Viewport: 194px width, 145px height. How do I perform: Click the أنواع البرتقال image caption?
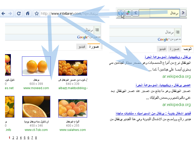tap(73, 122)
